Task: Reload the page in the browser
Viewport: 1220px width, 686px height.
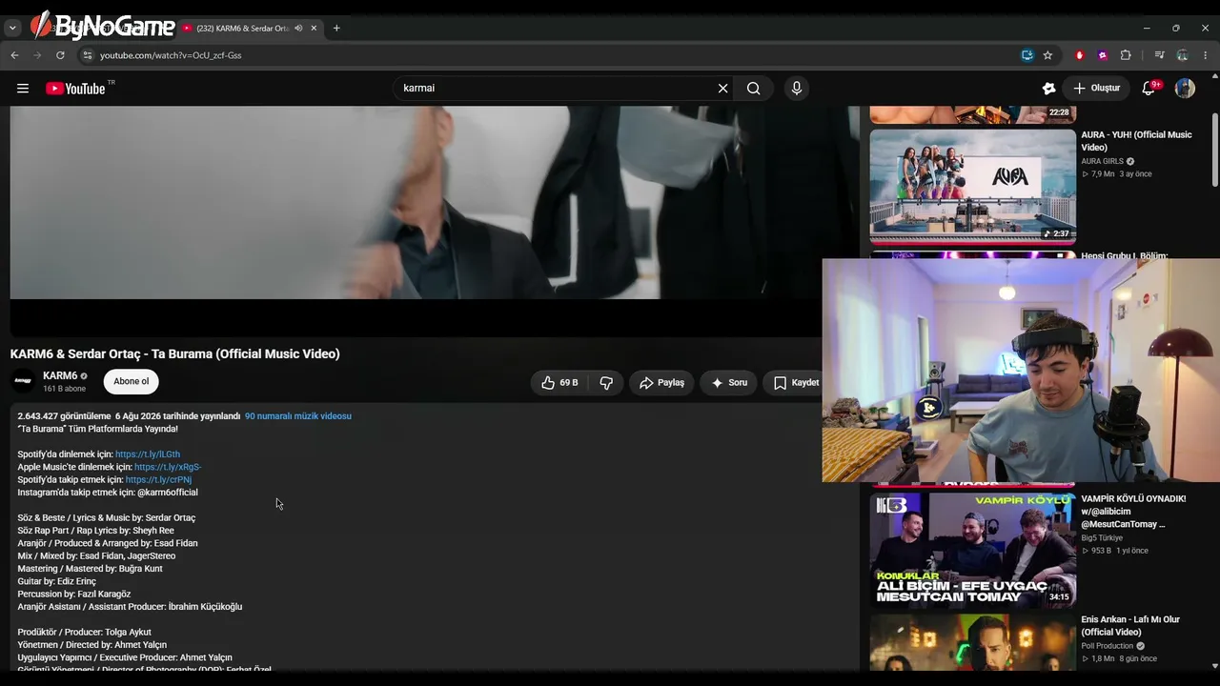Action: pos(60,55)
